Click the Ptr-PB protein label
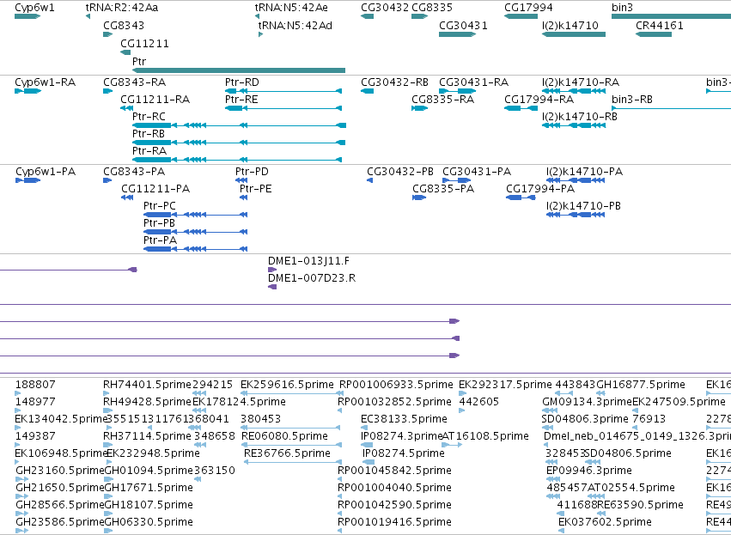 (159, 223)
